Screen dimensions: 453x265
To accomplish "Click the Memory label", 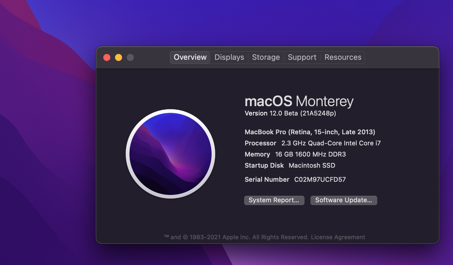I will pyautogui.click(x=257, y=154).
